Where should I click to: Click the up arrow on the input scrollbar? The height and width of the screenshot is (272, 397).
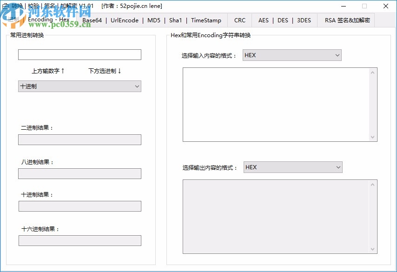(373, 72)
